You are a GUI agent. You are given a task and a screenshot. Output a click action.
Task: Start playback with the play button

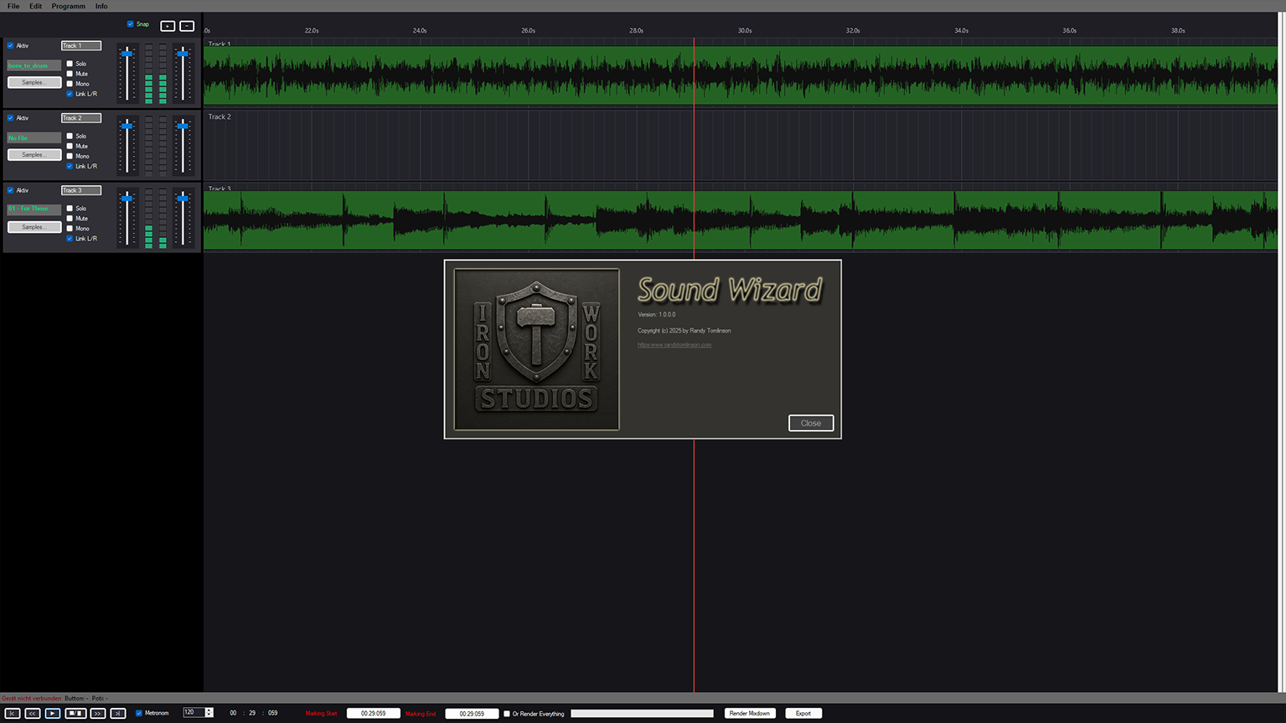[52, 713]
